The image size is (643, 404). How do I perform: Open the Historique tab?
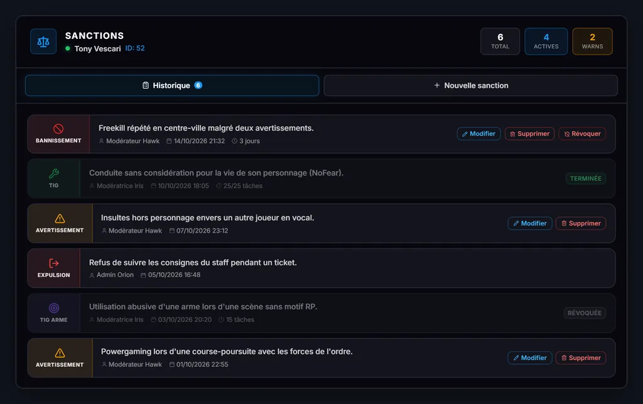point(172,85)
